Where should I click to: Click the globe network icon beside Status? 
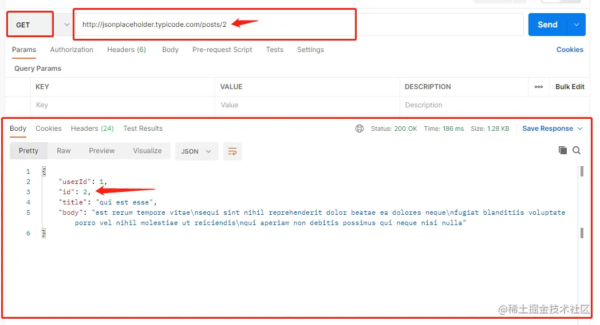(x=360, y=129)
